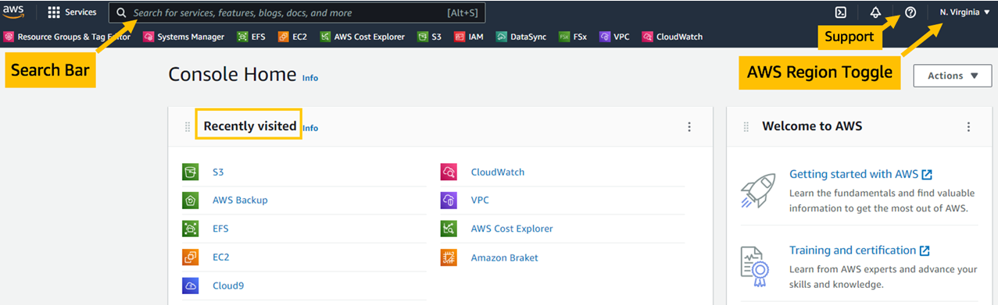Open S3 link in Recently visited

coord(218,172)
